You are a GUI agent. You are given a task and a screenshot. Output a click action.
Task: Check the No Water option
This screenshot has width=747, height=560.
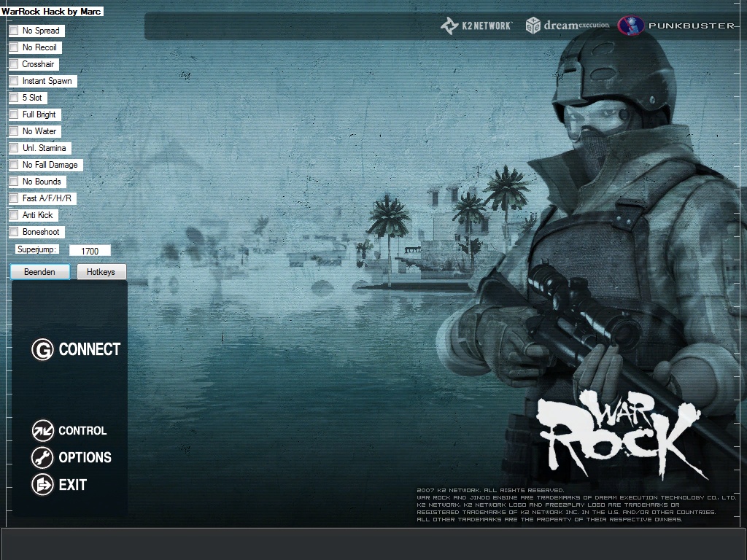[14, 131]
